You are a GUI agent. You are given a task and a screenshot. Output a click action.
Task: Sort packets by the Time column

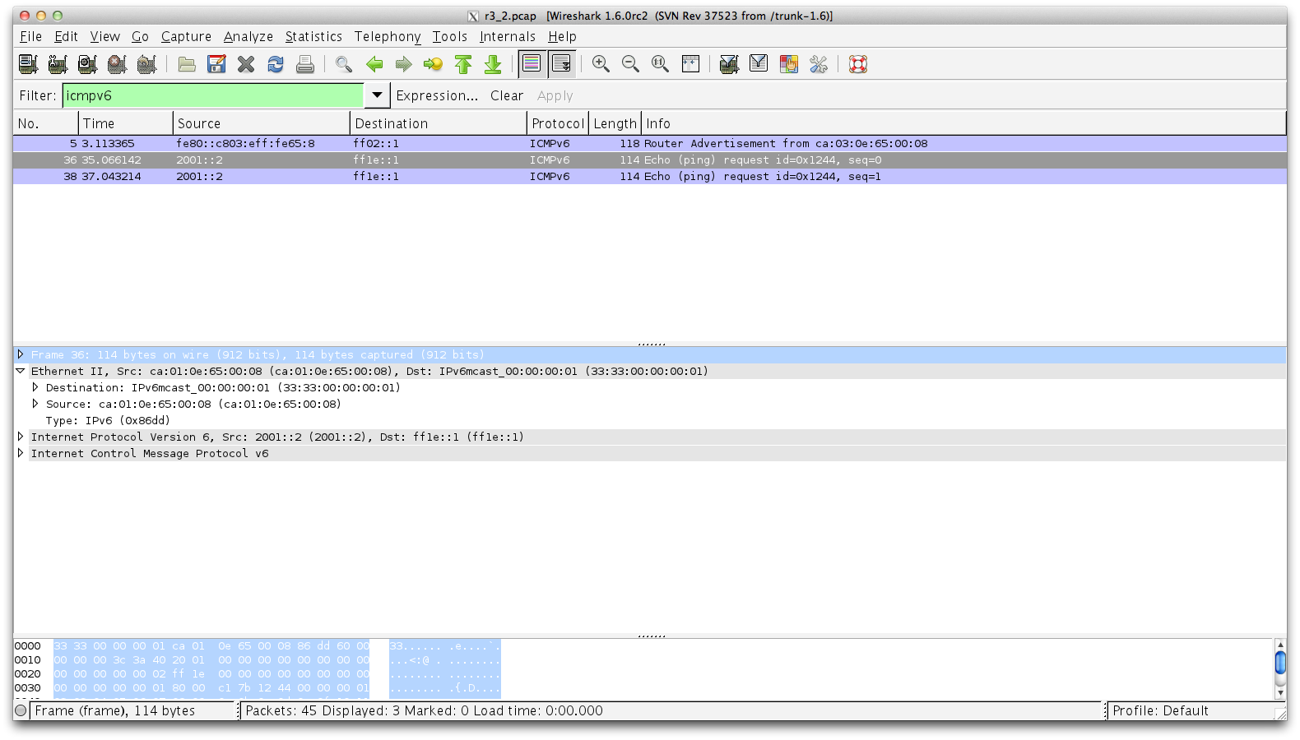coord(126,123)
